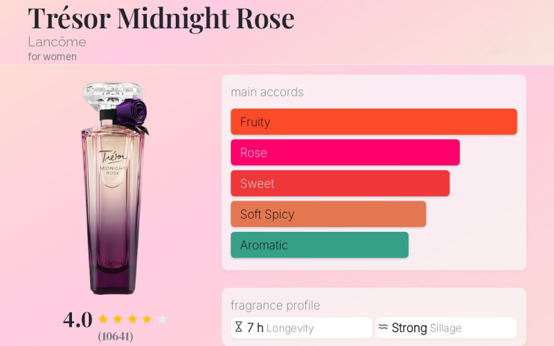Click the hourglass longevity icon
This screenshot has width=554, height=346.
pos(239,327)
